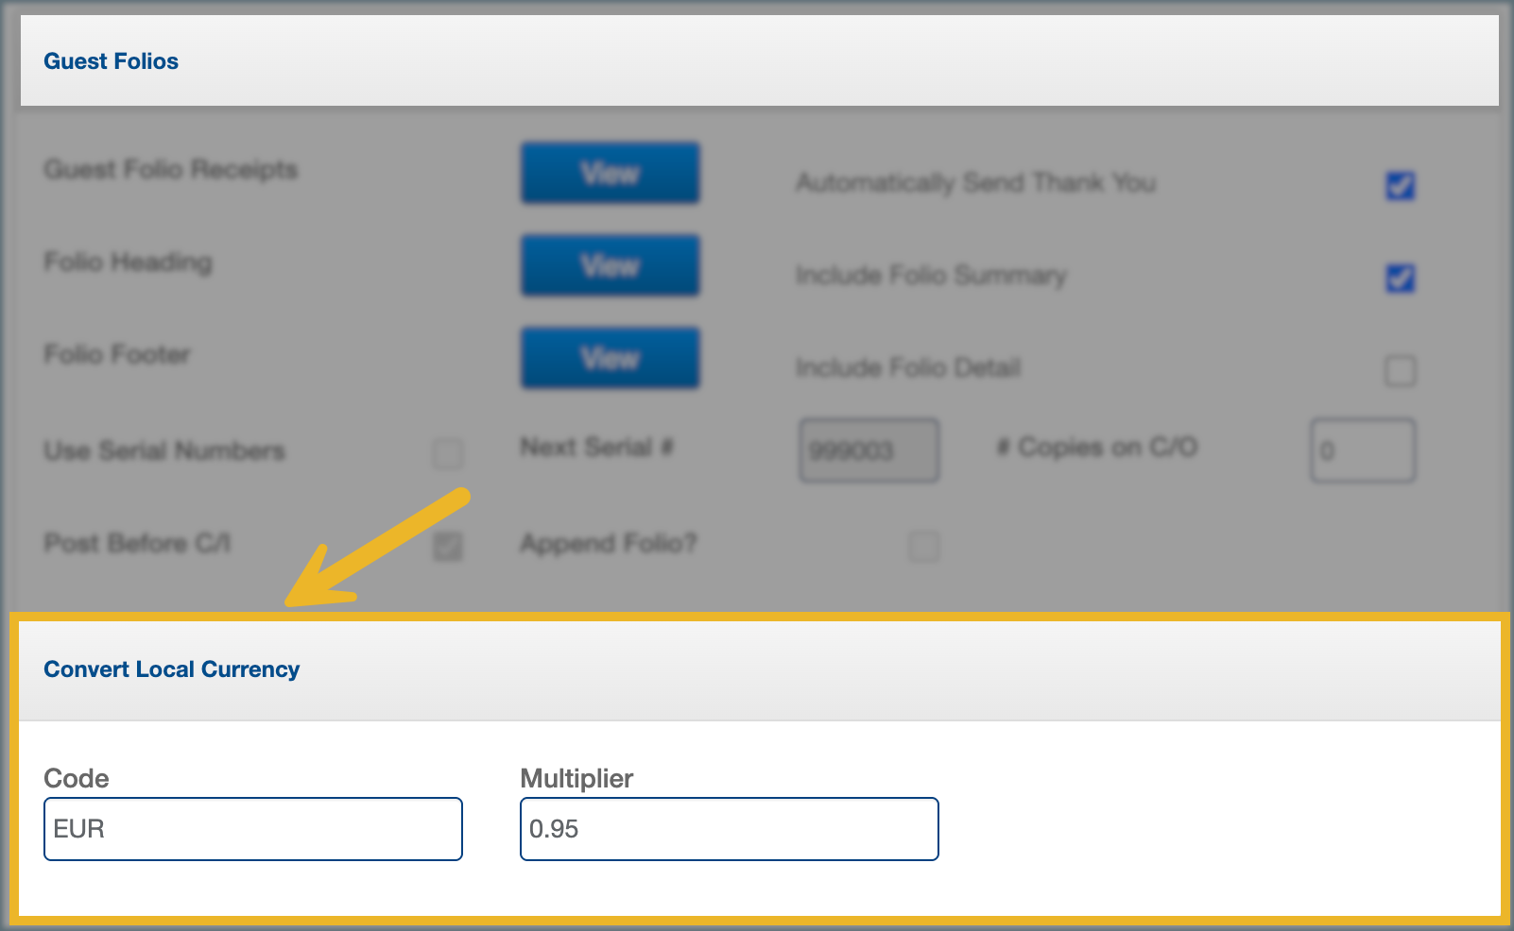
Task: Click View button for Guest Folio Receipts
Action: click(610, 173)
